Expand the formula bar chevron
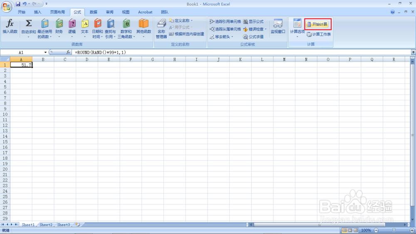This screenshot has width=416, height=234. click(x=413, y=52)
